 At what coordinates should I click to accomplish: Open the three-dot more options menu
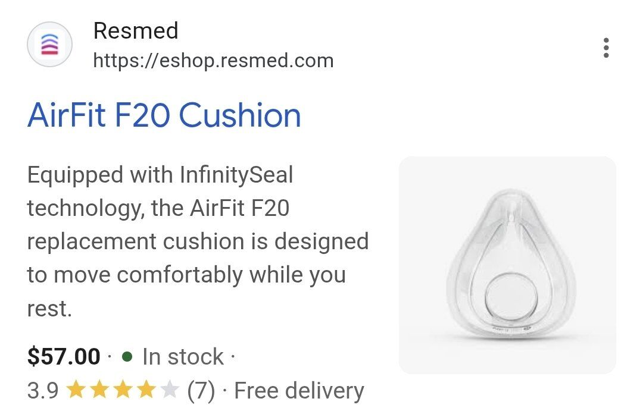tap(605, 48)
